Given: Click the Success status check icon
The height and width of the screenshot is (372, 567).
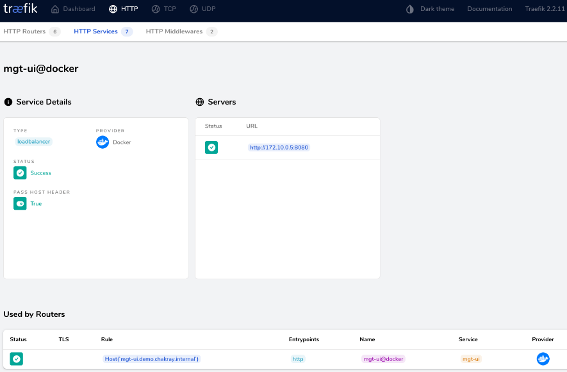Looking at the screenshot, I should [19, 173].
